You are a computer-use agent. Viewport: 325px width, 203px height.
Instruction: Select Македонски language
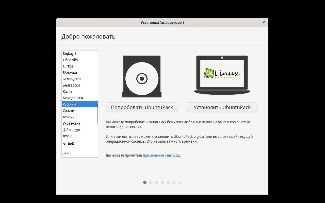80,98
